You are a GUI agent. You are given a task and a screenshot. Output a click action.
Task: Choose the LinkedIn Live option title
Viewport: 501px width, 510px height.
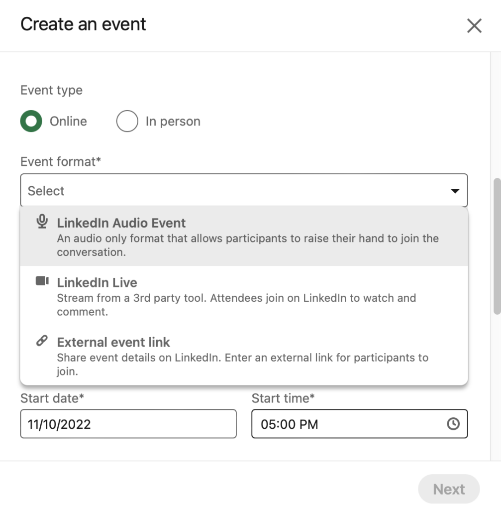[x=97, y=283]
